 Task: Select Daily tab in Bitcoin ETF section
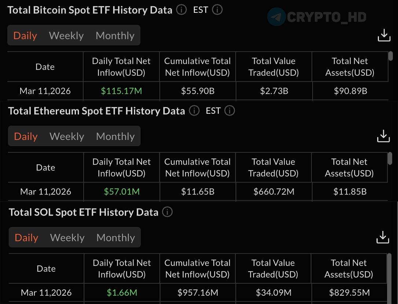point(25,35)
